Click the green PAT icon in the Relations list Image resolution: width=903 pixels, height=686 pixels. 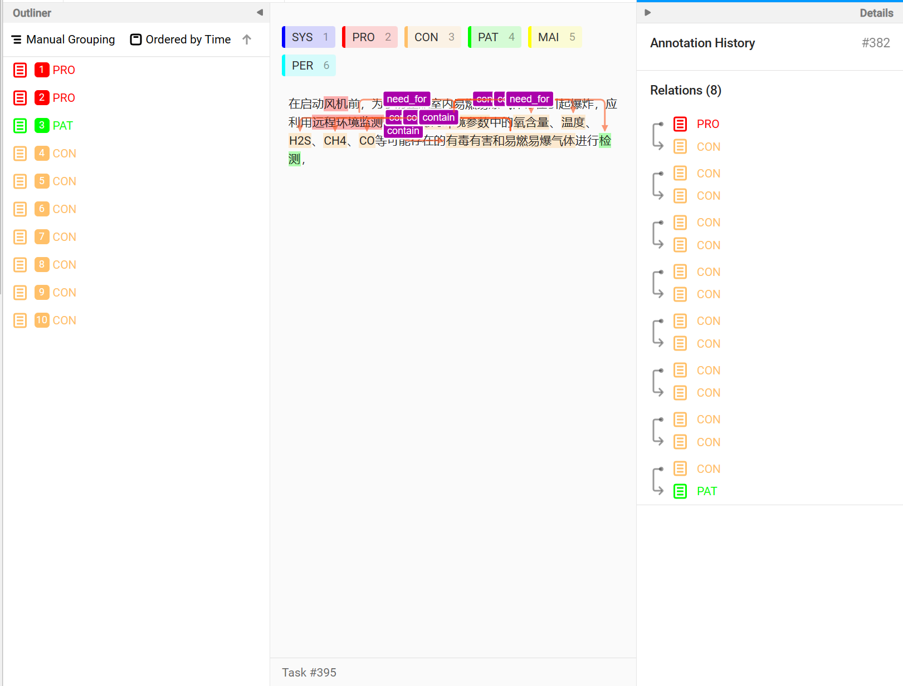[680, 491]
